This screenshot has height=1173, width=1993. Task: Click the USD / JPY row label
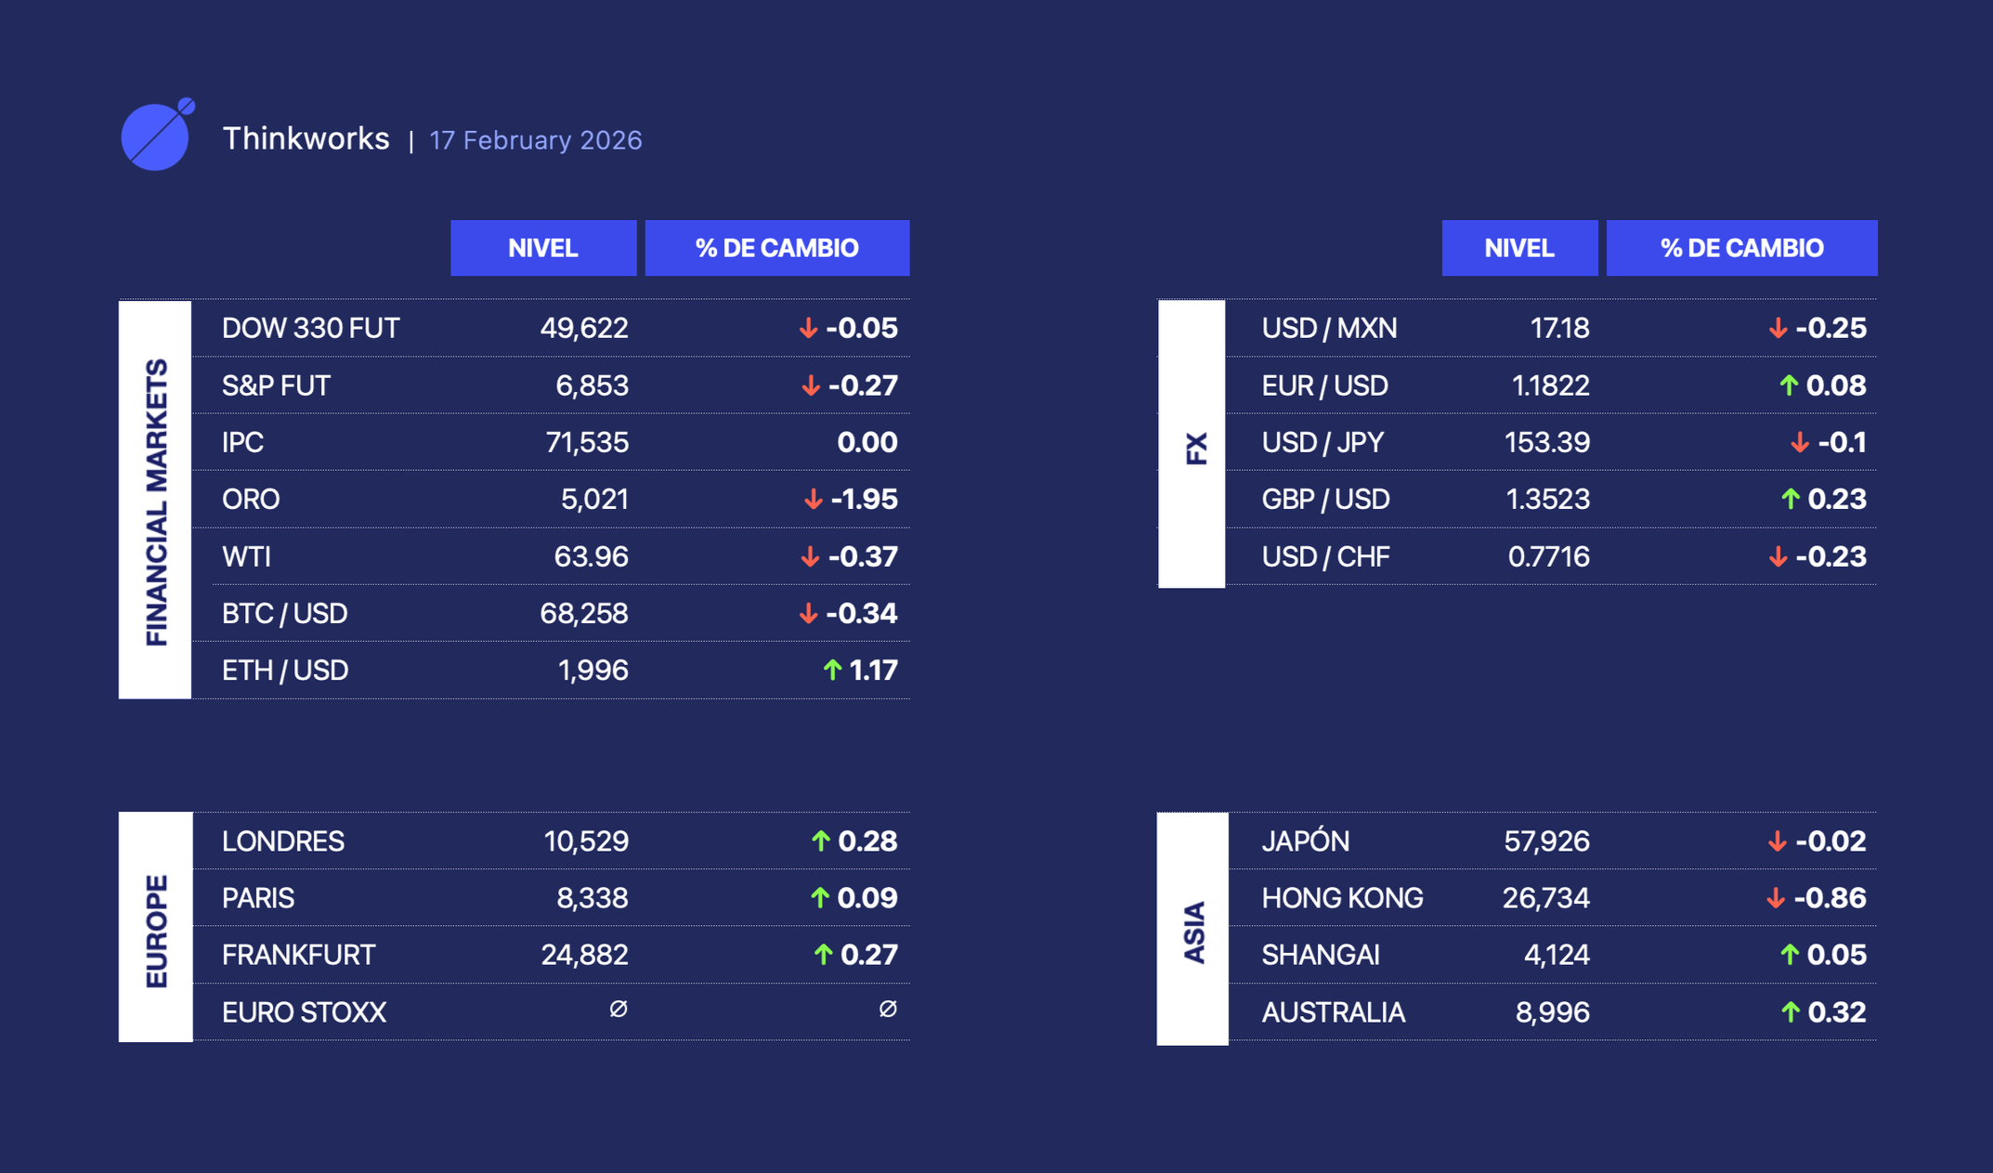pos(1322,443)
